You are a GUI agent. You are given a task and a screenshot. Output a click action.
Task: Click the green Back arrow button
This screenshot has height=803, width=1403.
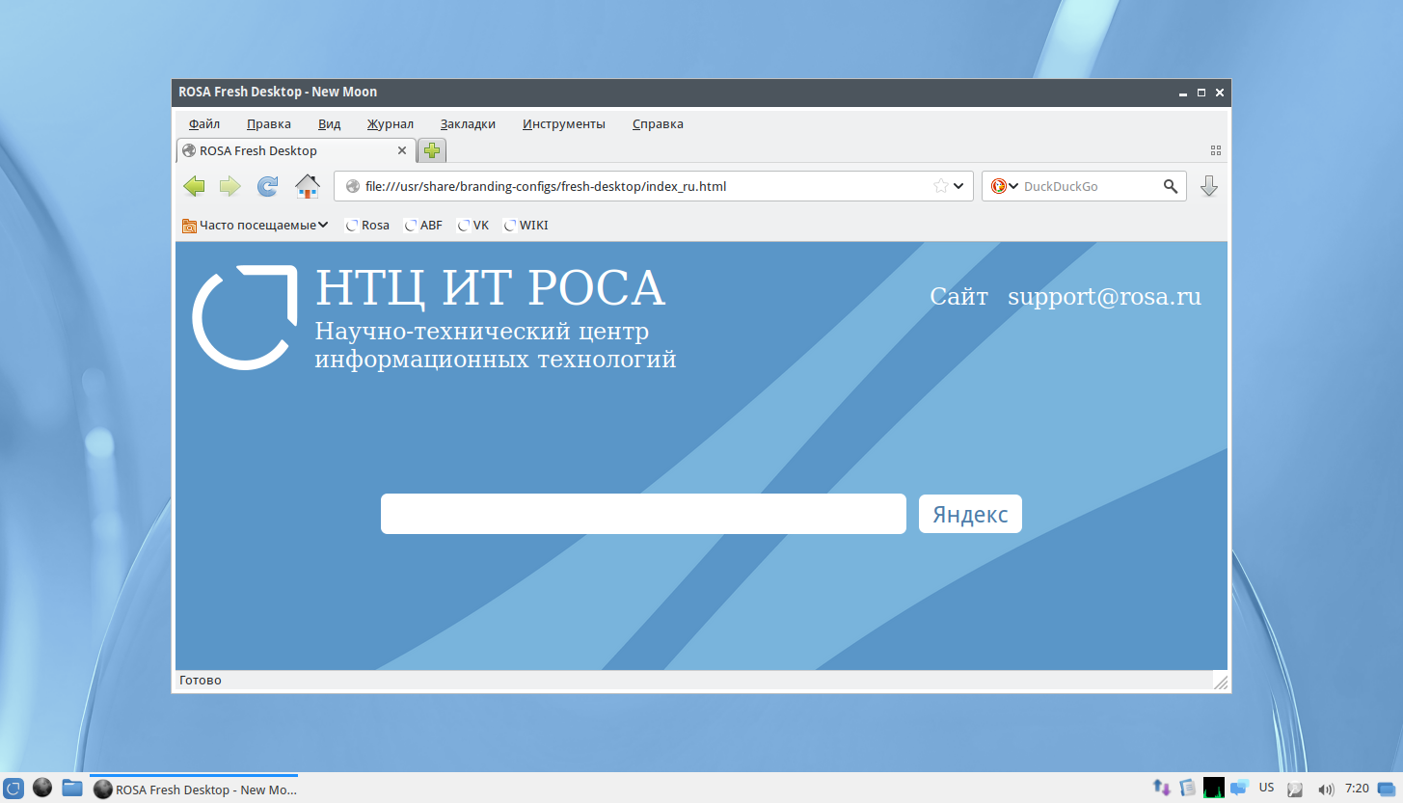click(x=194, y=186)
